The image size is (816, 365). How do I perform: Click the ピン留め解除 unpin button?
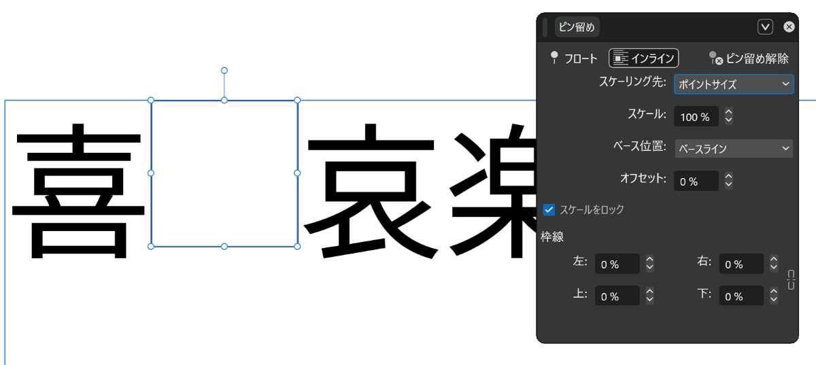pyautogui.click(x=749, y=58)
